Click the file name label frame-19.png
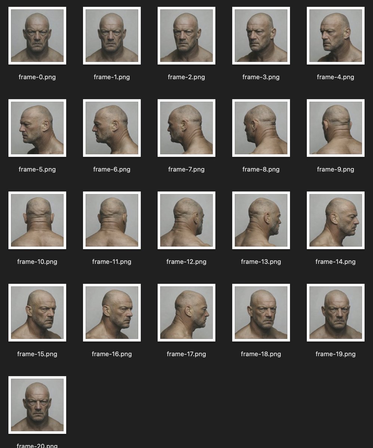The width and height of the screenshot is (373, 448). point(336,354)
